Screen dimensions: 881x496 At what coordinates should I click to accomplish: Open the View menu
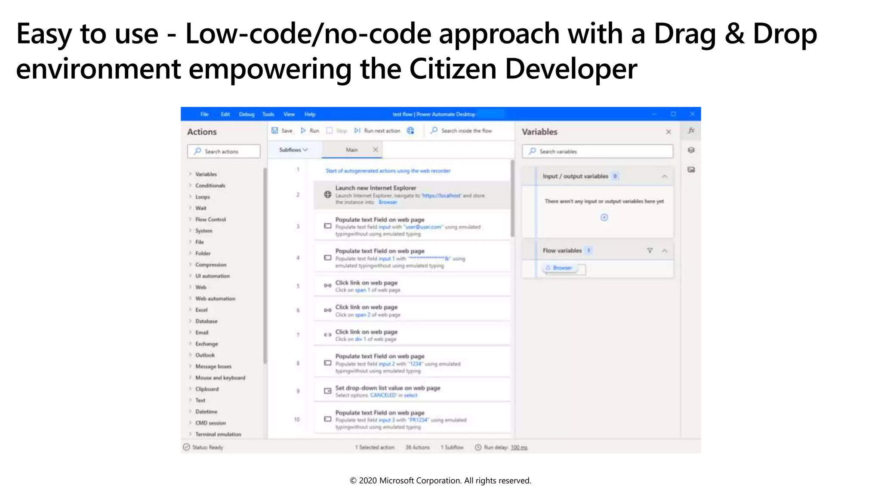(289, 114)
